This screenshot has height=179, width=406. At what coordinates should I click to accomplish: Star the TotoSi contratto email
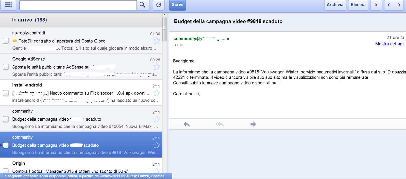[157, 41]
